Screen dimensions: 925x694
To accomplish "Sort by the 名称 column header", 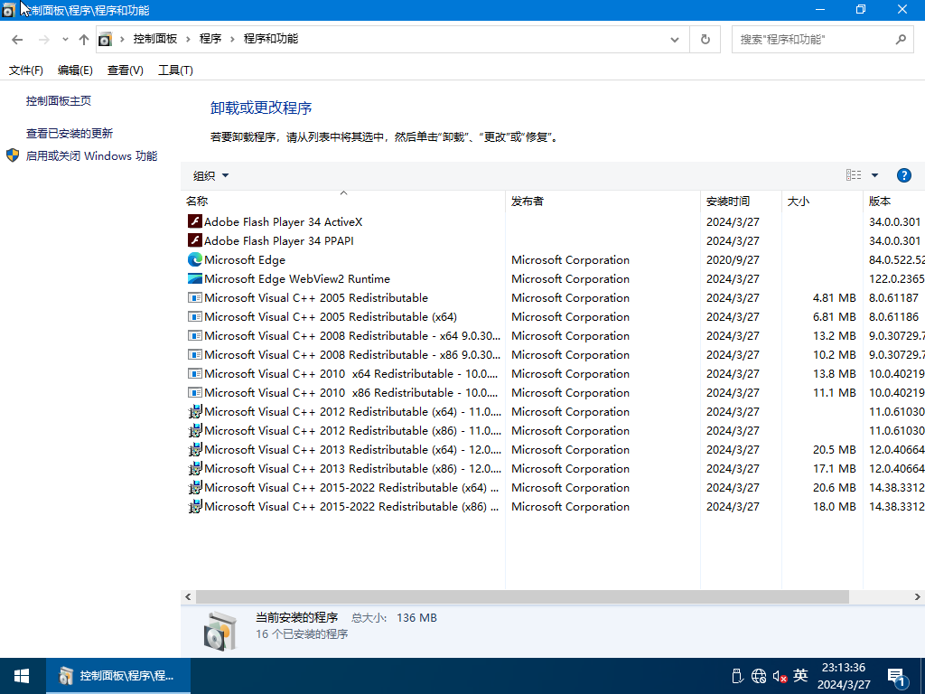I will [343, 201].
